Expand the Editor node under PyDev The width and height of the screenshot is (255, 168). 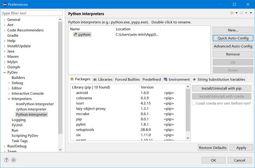(9, 88)
